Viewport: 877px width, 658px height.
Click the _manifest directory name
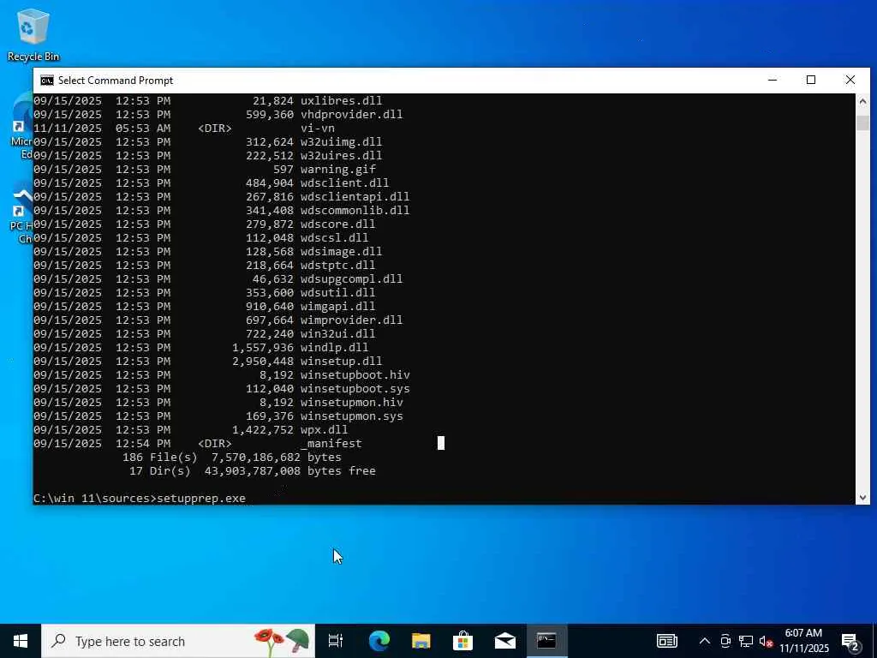point(331,443)
